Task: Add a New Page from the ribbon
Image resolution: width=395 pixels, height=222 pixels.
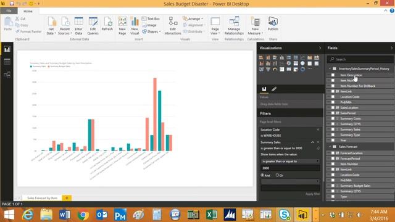Action: (x=122, y=26)
